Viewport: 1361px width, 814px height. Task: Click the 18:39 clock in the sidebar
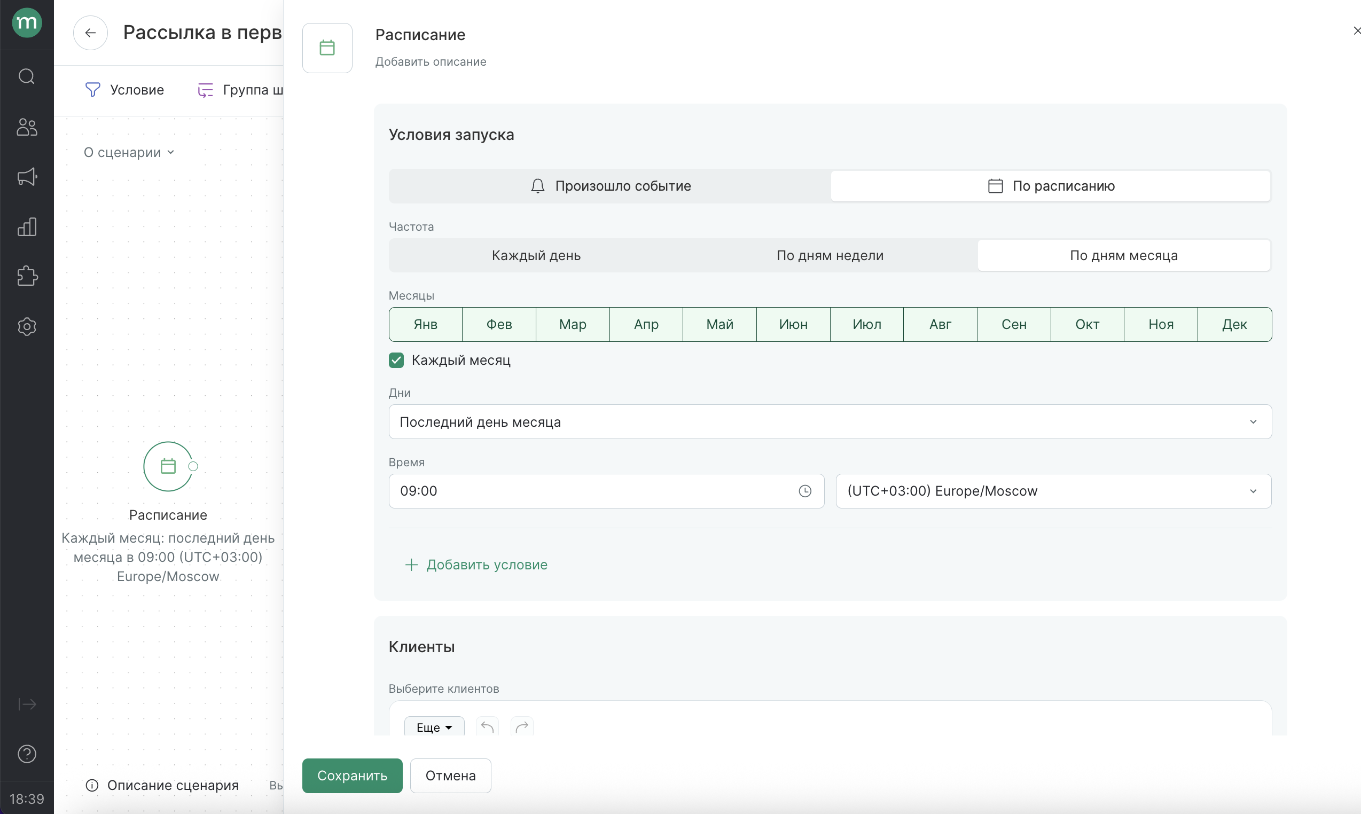coord(27,799)
